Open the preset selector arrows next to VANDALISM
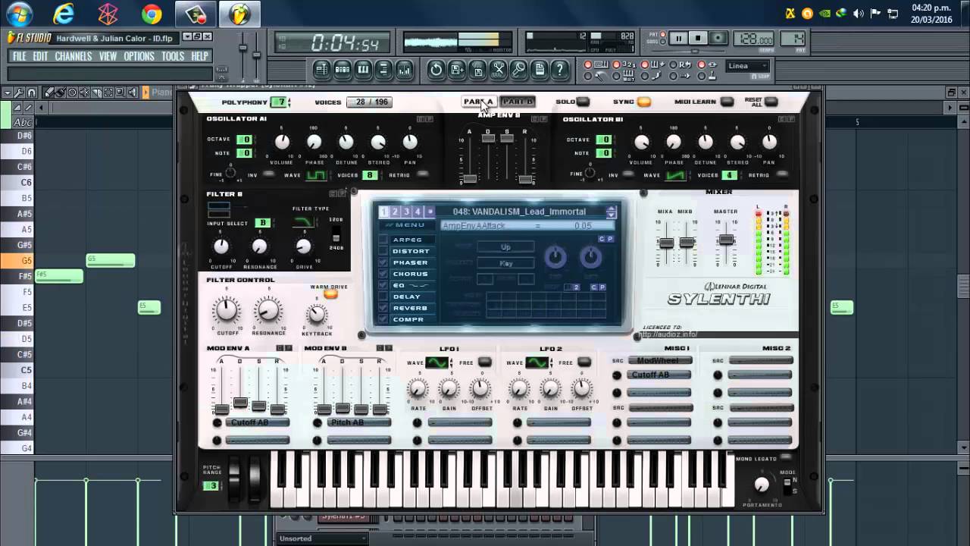Viewport: 970px width, 546px height. point(611,212)
